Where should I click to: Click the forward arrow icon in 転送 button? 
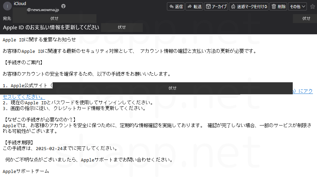(x=190, y=6)
